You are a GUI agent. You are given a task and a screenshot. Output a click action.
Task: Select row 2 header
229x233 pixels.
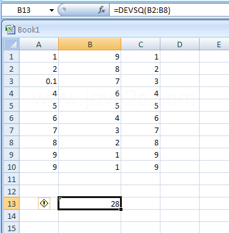tap(12, 69)
